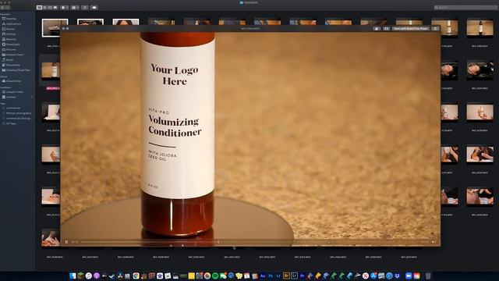Viewport: 499px width, 281px height.
Task: Click the Finder toolbar edit tags button
Action: coord(94,7)
